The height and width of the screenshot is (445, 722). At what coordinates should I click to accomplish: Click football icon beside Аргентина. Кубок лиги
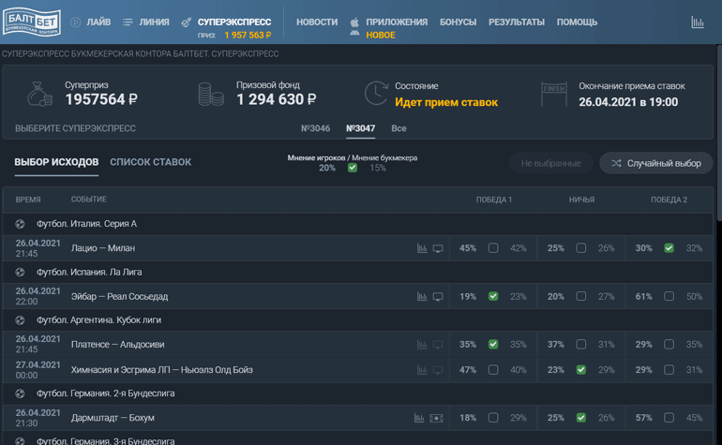pos(20,319)
